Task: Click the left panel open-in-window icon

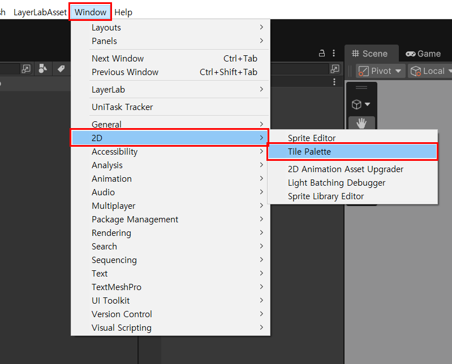Action: click(x=26, y=69)
